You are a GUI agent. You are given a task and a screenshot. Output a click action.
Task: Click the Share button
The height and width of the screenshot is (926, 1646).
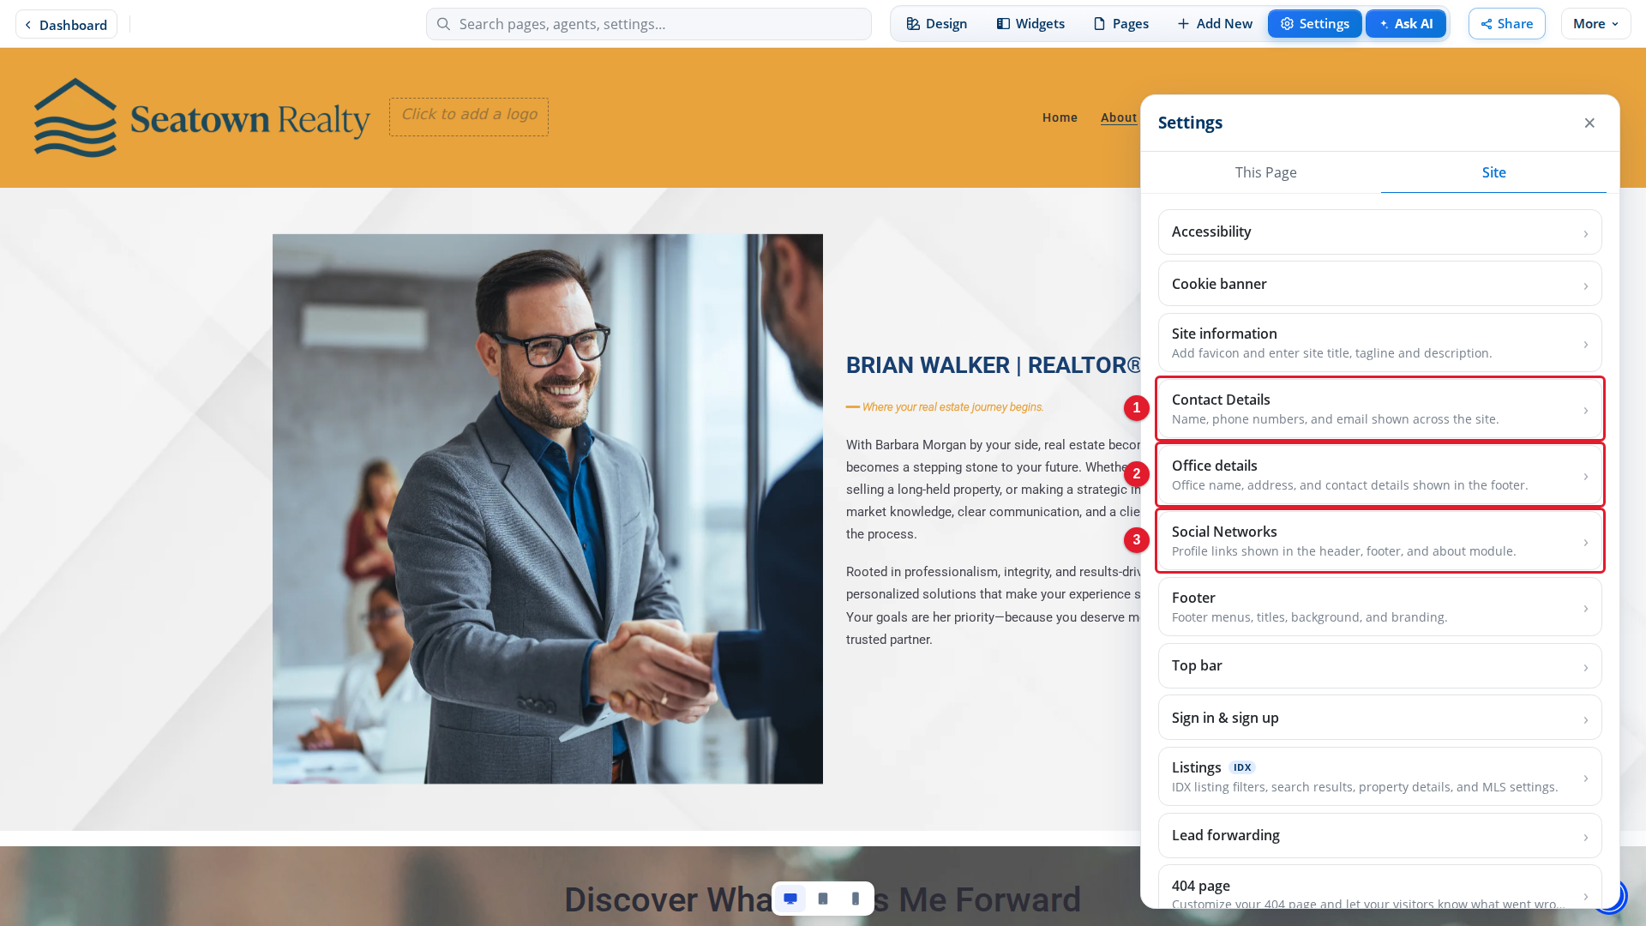1506,24
